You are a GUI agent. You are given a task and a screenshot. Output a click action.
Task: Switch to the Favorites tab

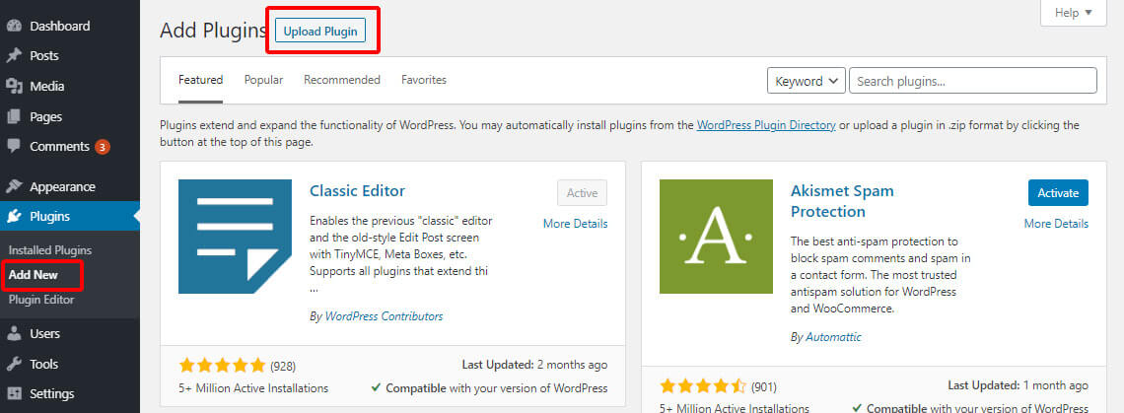[424, 80]
